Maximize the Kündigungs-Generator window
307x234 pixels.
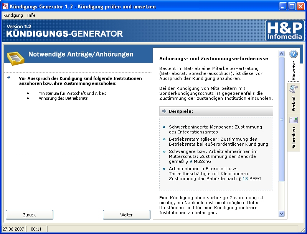[x=292, y=6]
